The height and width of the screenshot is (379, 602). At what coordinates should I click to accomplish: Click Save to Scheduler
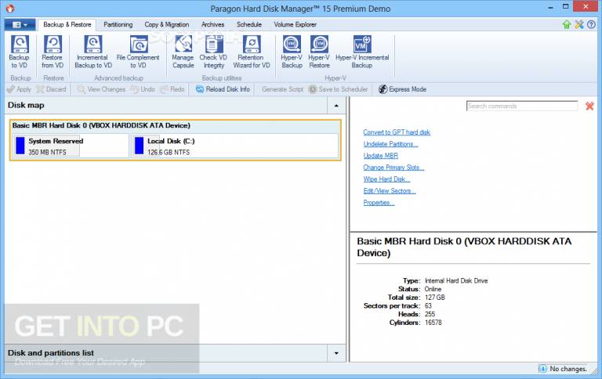pos(339,89)
